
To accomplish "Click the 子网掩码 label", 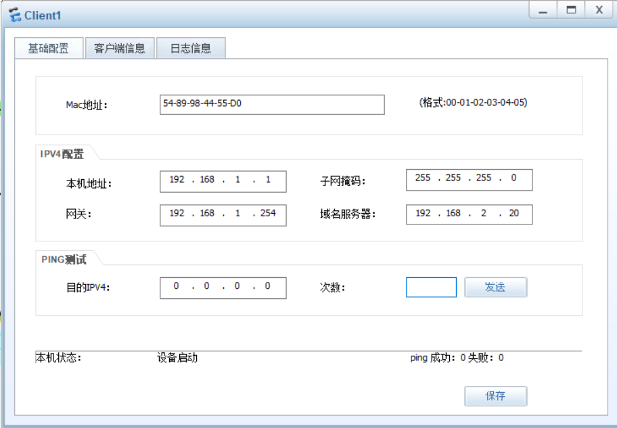I will 343,181.
